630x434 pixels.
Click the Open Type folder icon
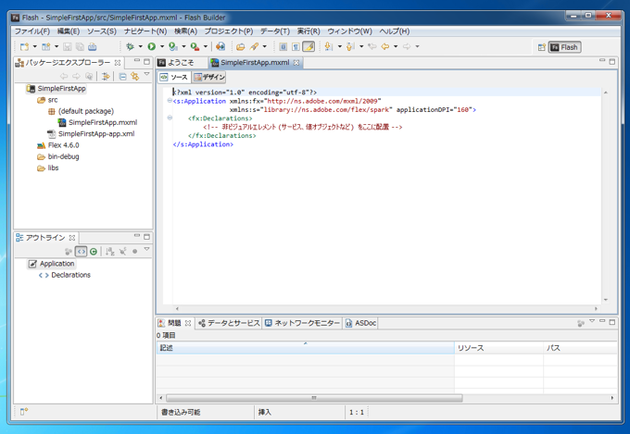pyautogui.click(x=240, y=46)
